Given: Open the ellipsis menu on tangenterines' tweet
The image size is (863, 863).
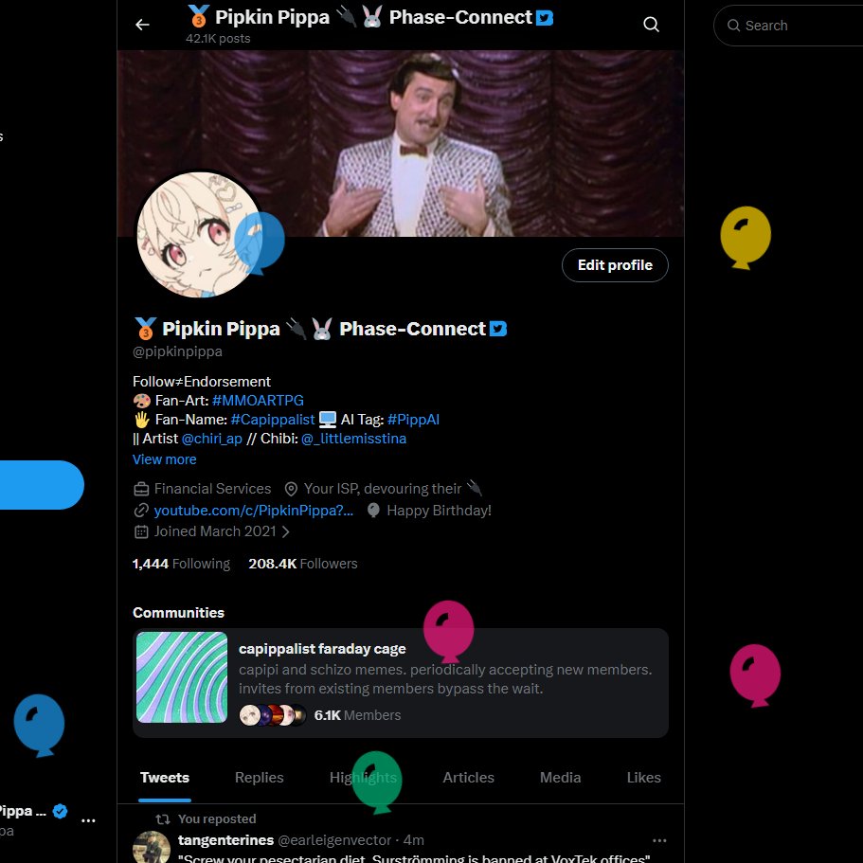Looking at the screenshot, I should [659, 840].
